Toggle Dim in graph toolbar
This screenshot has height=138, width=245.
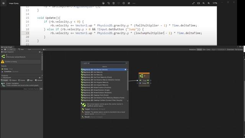[204, 49]
